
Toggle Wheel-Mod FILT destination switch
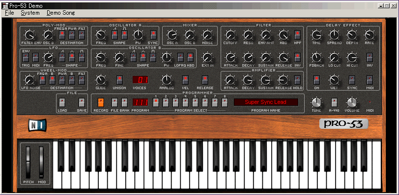(x=82, y=80)
